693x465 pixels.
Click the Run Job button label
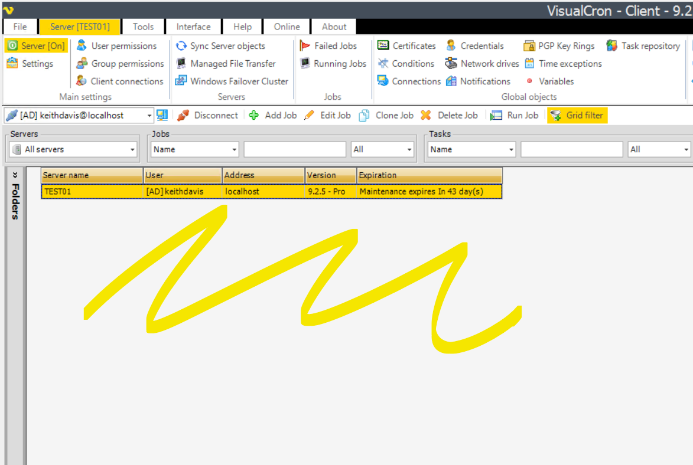(x=523, y=115)
